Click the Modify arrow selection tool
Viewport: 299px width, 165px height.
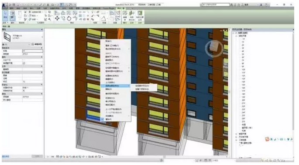click(5, 15)
